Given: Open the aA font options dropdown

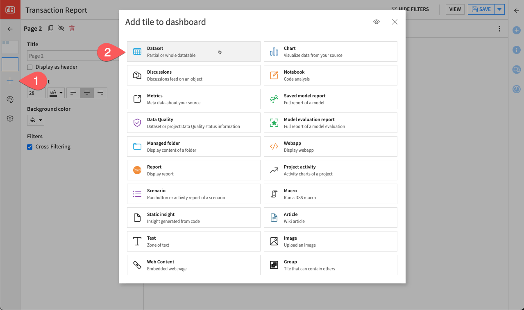Looking at the screenshot, I should (x=56, y=92).
